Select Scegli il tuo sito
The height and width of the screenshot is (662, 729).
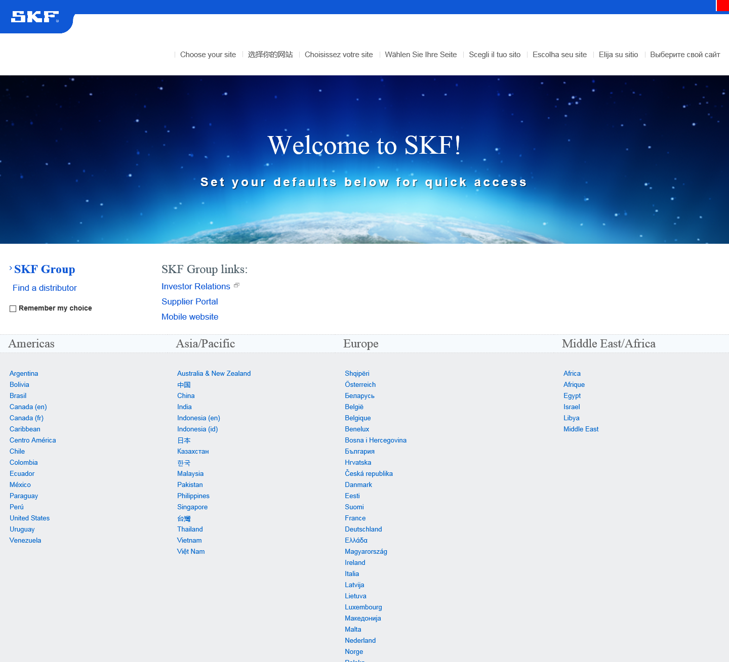495,55
